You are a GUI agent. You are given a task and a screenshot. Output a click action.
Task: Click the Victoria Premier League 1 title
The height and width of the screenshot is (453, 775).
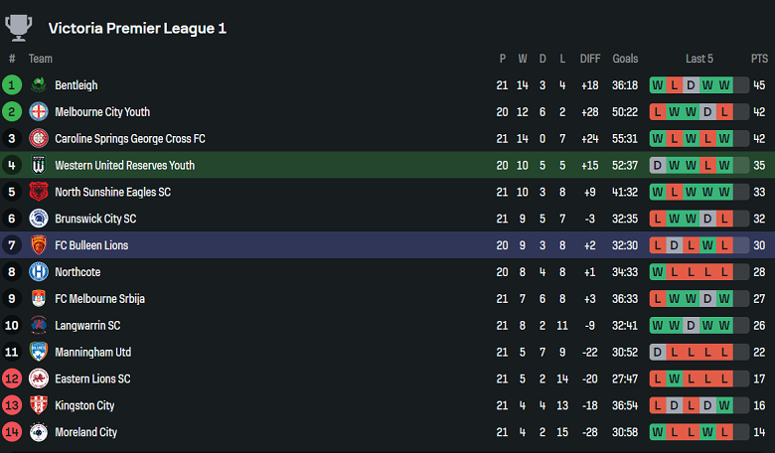pos(137,28)
